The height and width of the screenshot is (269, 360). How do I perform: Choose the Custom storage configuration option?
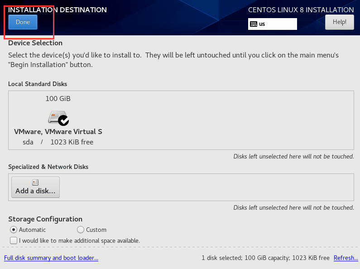point(81,230)
